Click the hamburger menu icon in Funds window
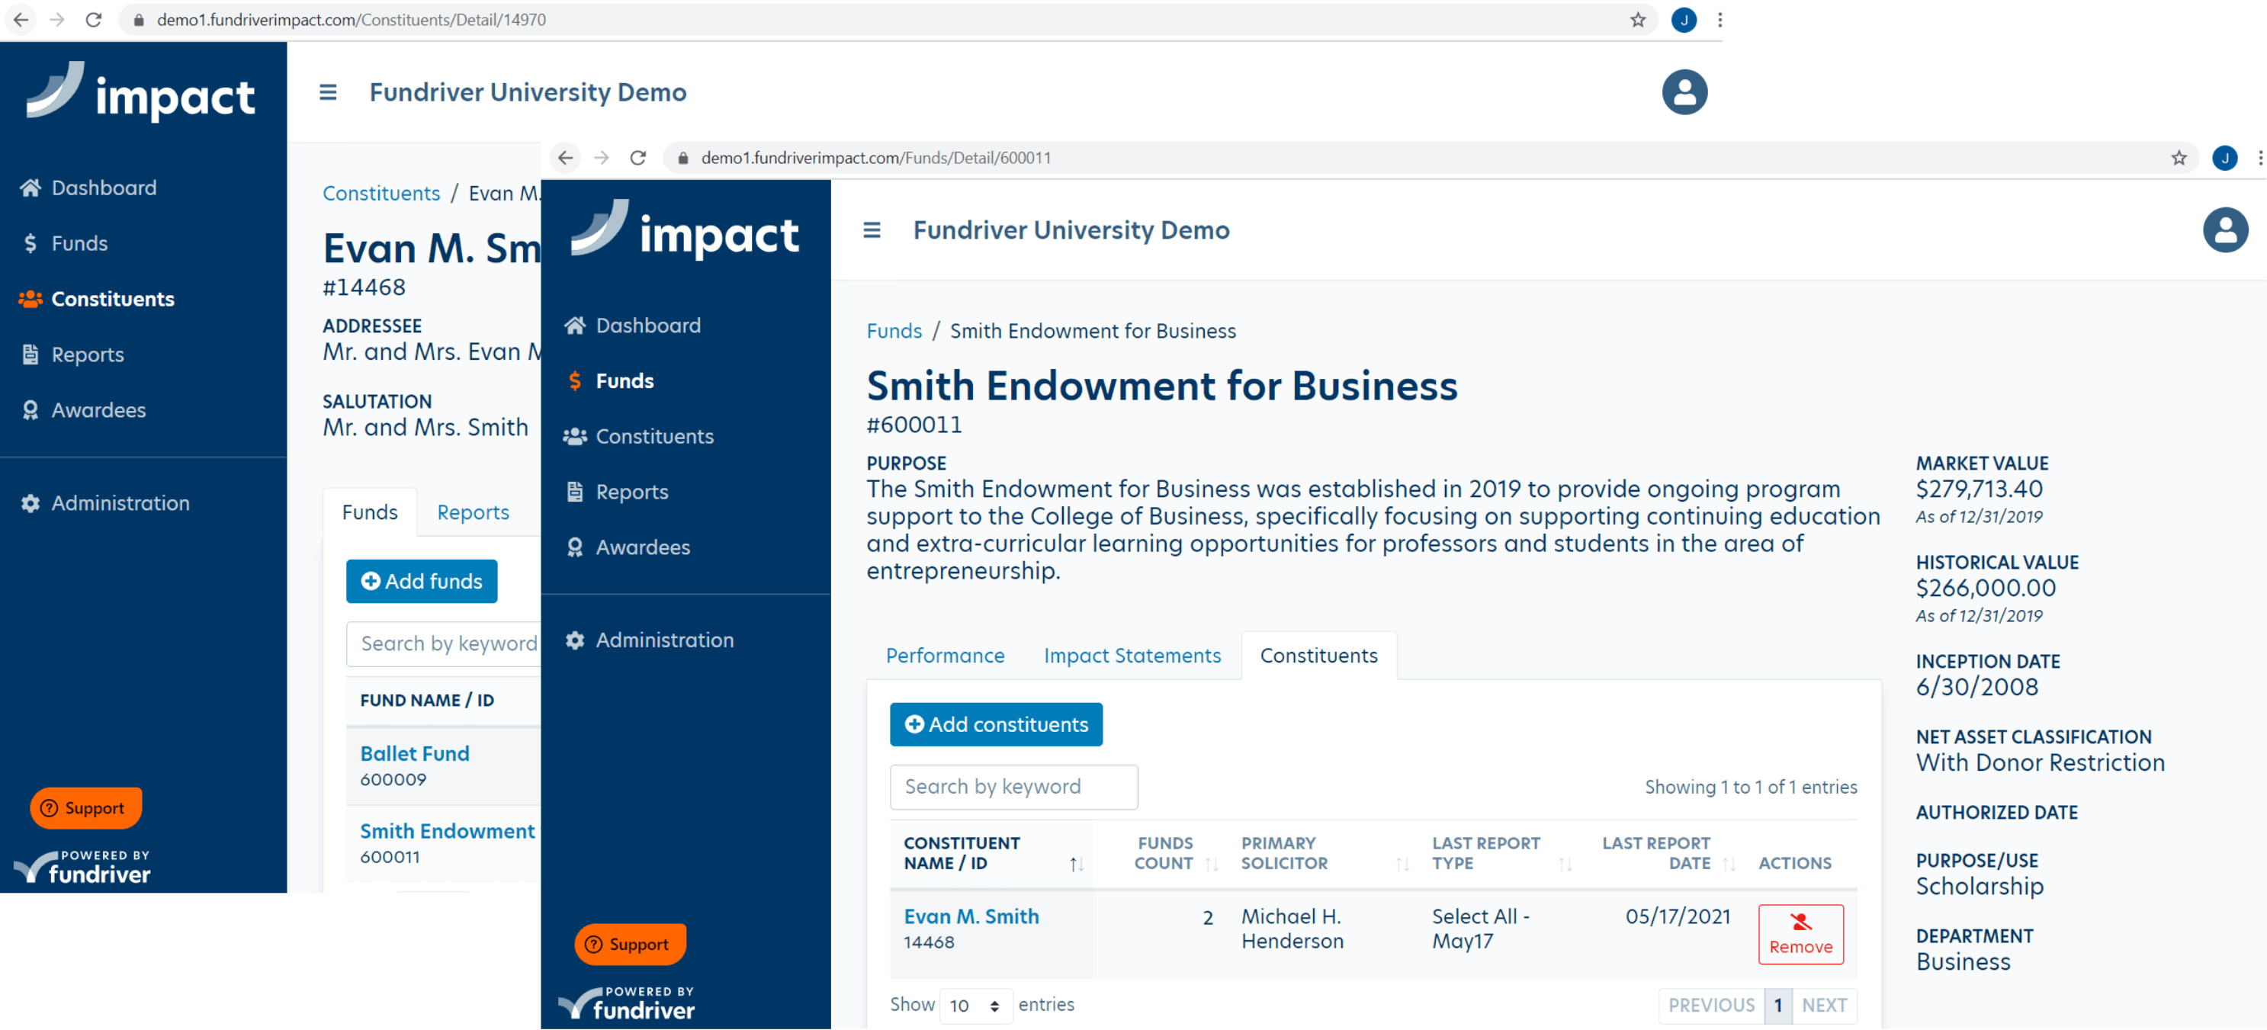 click(x=872, y=230)
